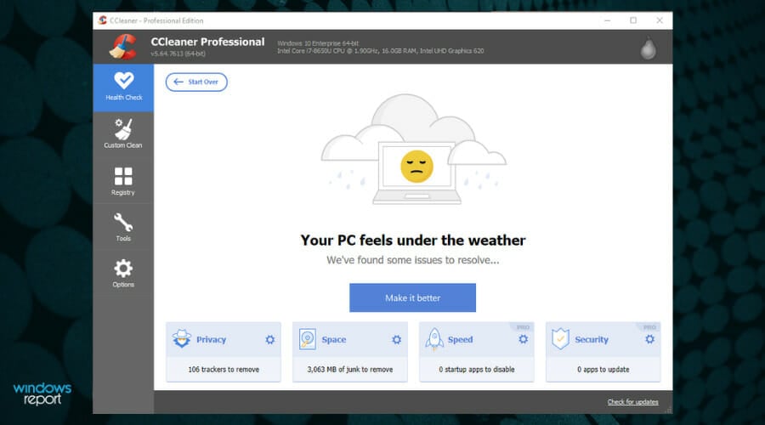Select '0 apps to update' text
Image resolution: width=765 pixels, height=425 pixels.
[x=603, y=370]
